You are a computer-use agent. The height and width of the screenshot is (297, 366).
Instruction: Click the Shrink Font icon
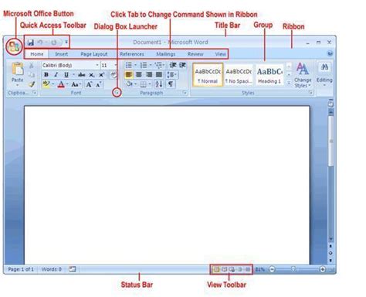coord(99,84)
